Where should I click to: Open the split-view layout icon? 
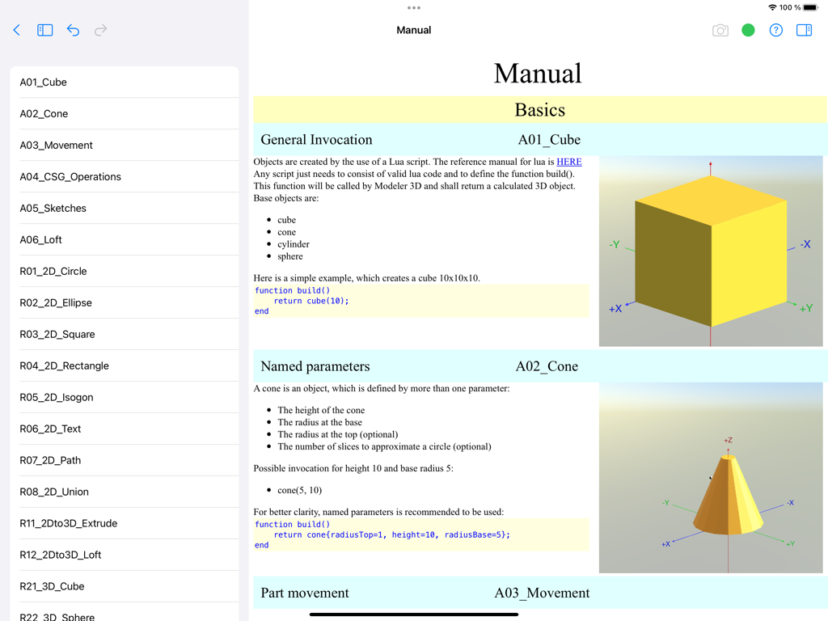click(x=802, y=30)
